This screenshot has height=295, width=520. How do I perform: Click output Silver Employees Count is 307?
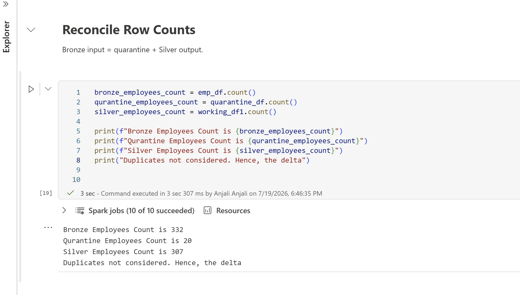(x=123, y=252)
